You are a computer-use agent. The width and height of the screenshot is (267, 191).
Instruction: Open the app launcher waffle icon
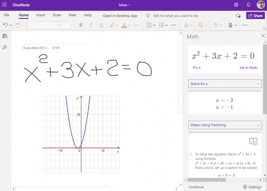[5, 5]
